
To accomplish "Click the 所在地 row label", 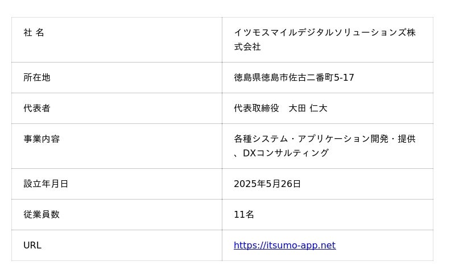I will [x=36, y=77].
